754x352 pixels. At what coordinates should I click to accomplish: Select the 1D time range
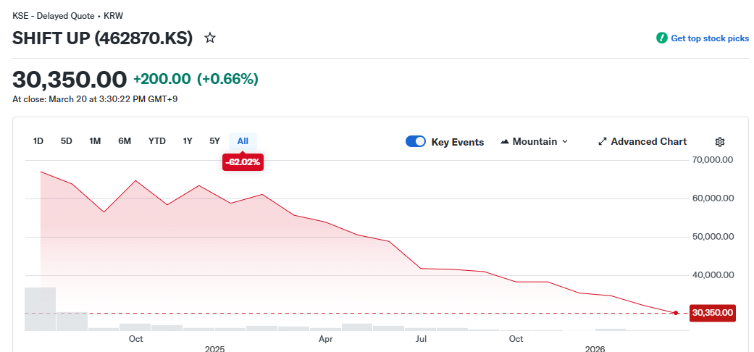tap(38, 141)
